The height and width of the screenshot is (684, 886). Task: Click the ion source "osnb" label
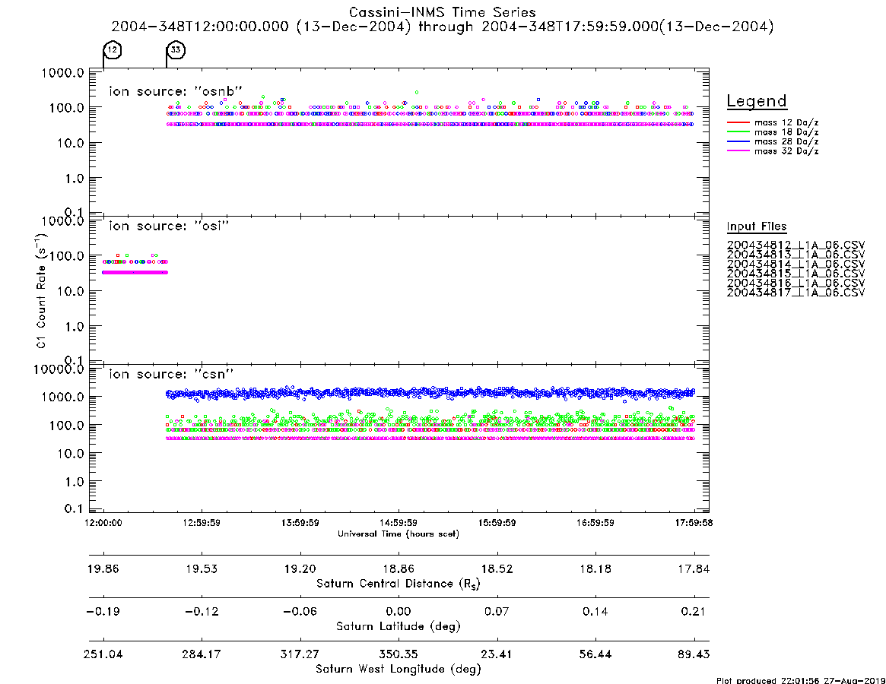pyautogui.click(x=176, y=91)
